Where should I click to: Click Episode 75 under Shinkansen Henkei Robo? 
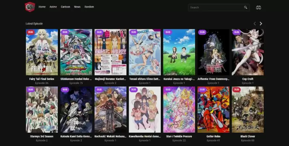point(76,83)
